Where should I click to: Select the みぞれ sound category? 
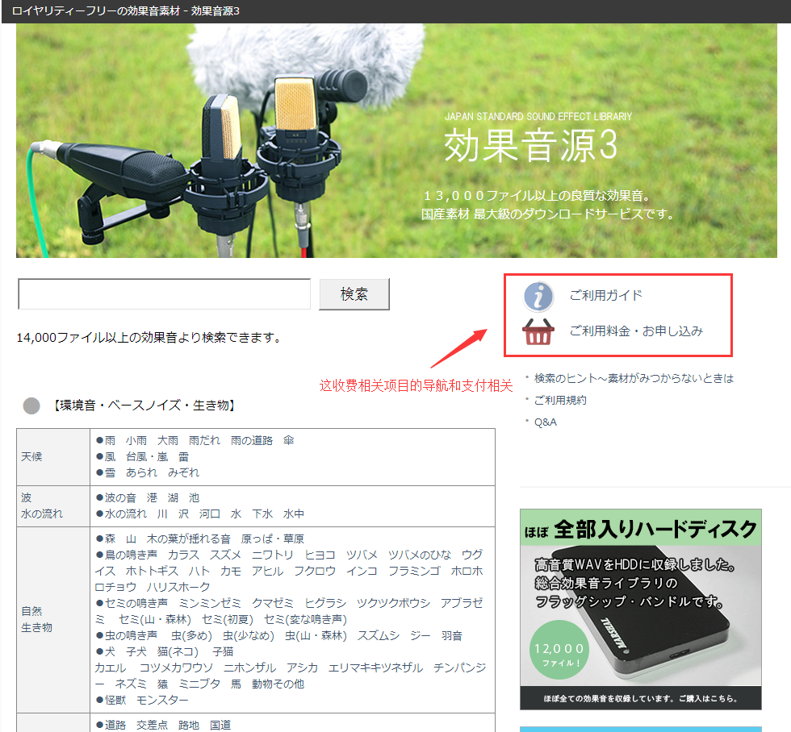pos(184,472)
